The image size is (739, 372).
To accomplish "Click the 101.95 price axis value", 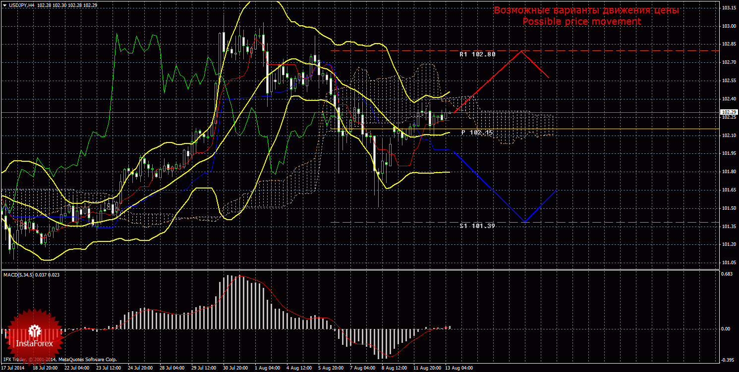I will tap(728, 154).
